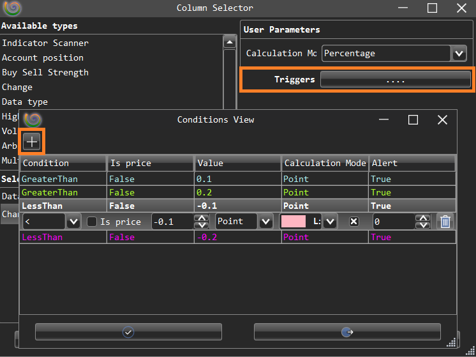
Task: Open the Percentage calculation mode dropdown
Action: [x=459, y=54]
